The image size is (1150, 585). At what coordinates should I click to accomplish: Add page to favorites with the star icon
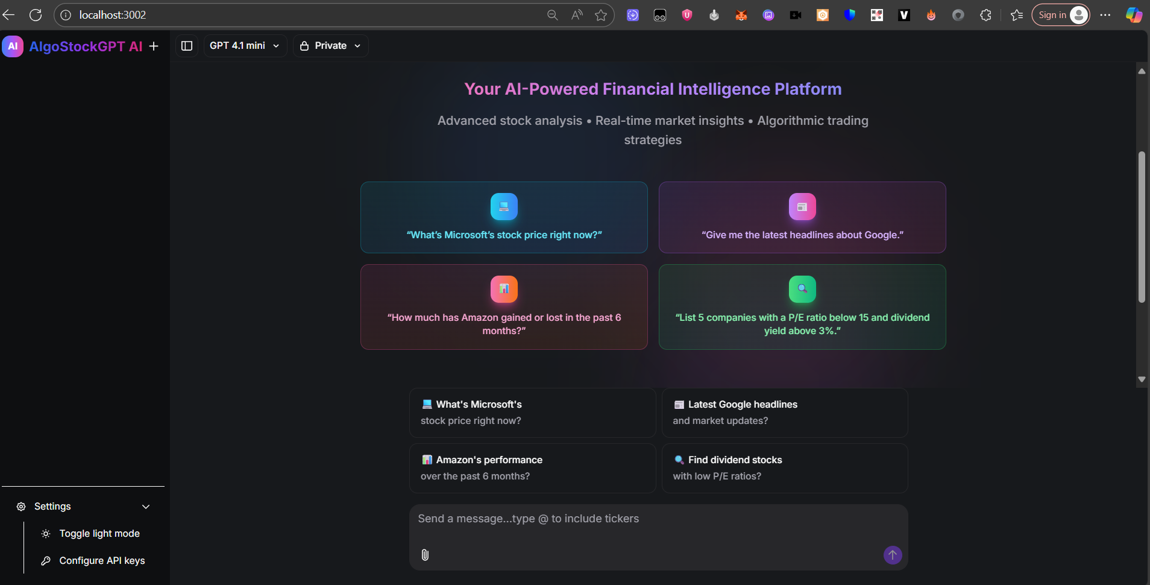[601, 15]
